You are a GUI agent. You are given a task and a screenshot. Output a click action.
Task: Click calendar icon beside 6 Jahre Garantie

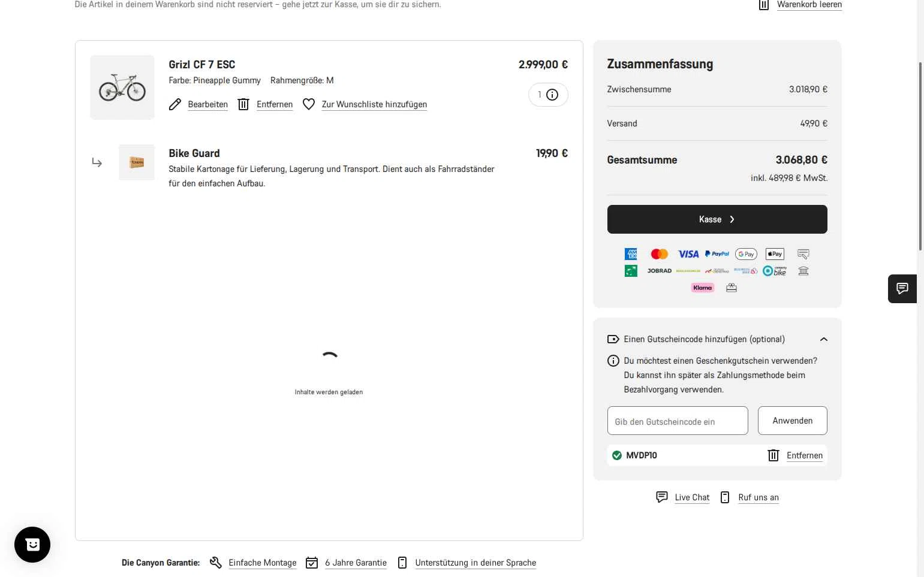tap(312, 563)
